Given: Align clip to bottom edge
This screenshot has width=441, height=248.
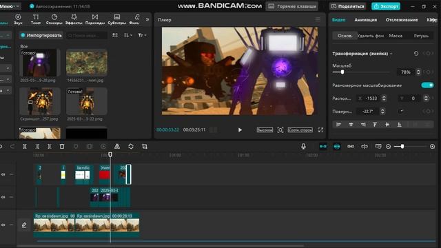Looking at the screenshot, I should (399, 124).
